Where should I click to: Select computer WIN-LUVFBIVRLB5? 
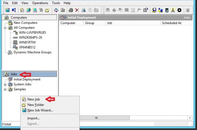point(33,32)
